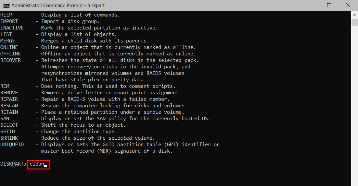Viewport: 358px width, 186px height.
Task: Click the RECOVER command entry
Action: (x=10, y=60)
